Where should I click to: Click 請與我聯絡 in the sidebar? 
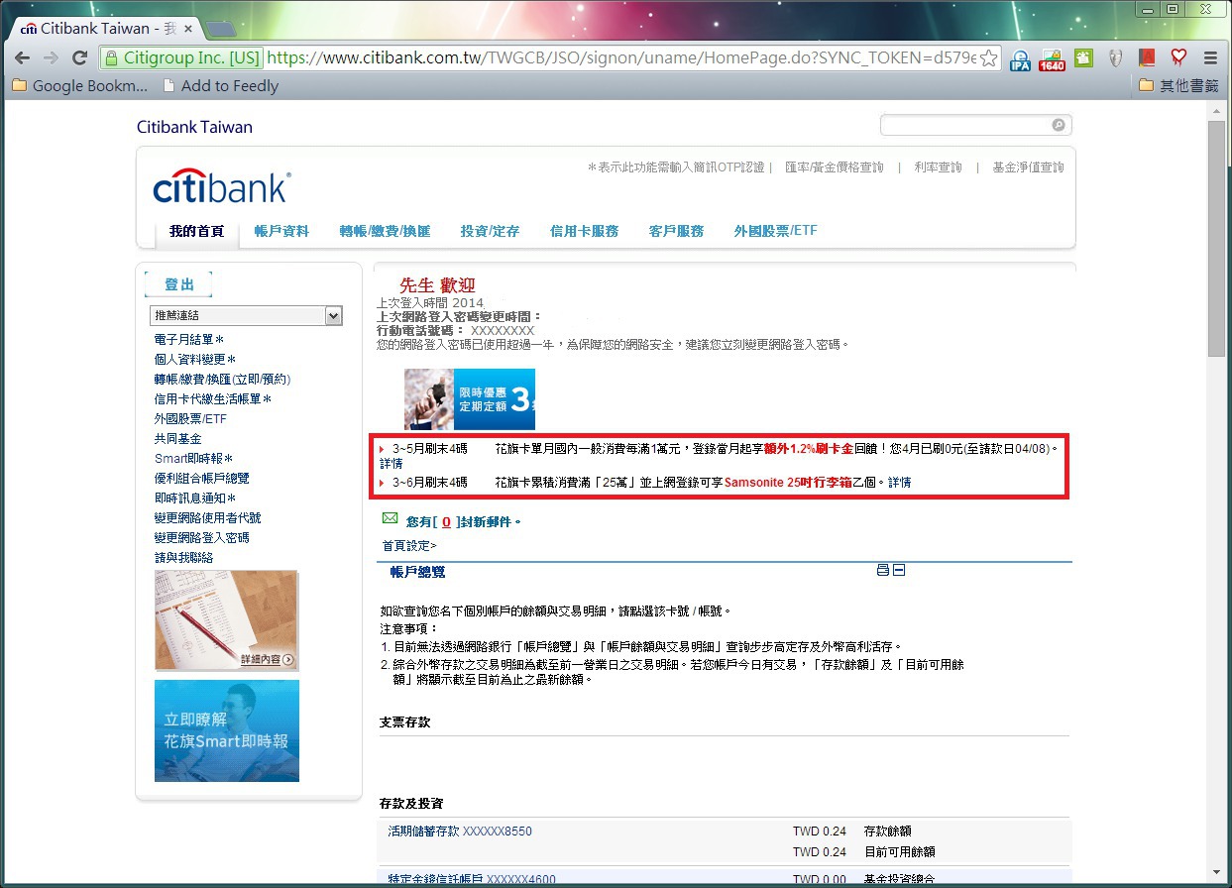pyautogui.click(x=183, y=558)
